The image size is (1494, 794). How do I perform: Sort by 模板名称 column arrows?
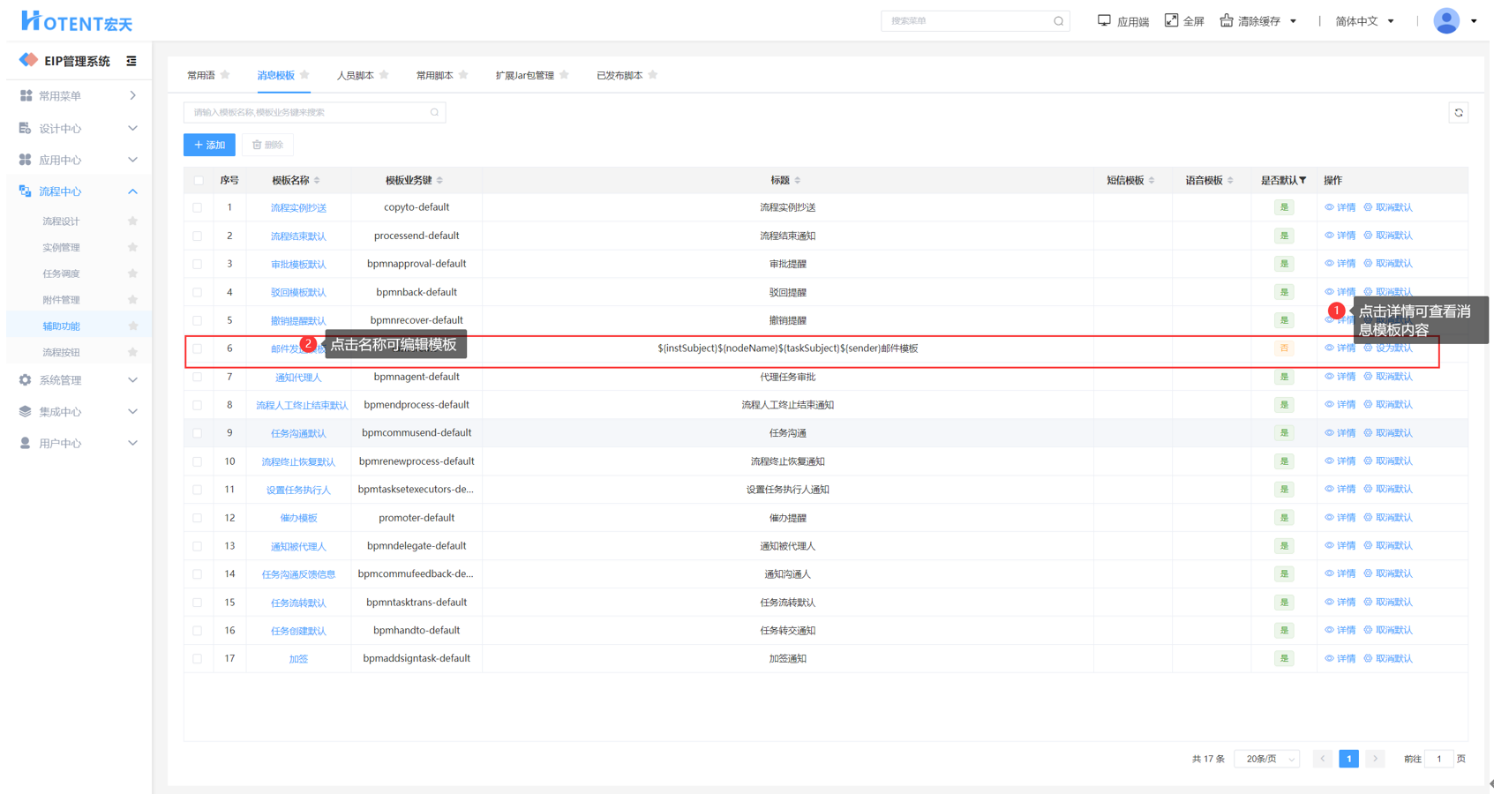click(317, 180)
